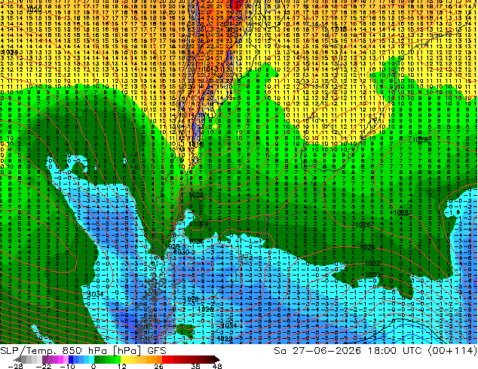Click the cyan segment left of the green segments
Screen dimensions: 478x369
coord(91,359)
